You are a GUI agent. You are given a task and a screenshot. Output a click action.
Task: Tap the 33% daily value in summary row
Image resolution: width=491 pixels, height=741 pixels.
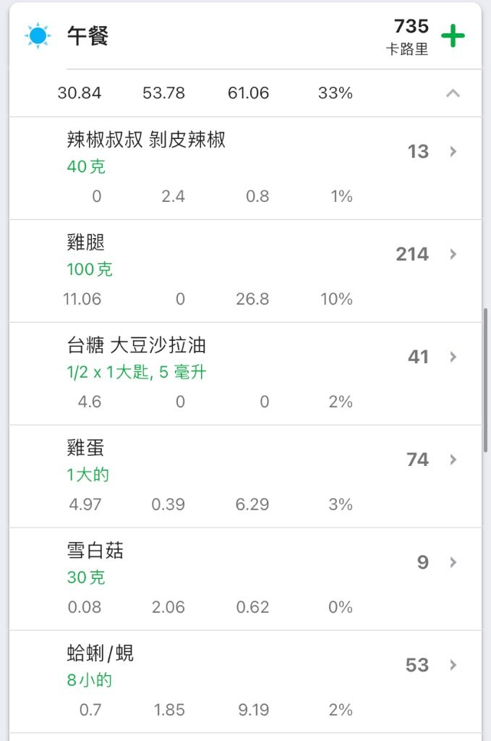coord(336,93)
